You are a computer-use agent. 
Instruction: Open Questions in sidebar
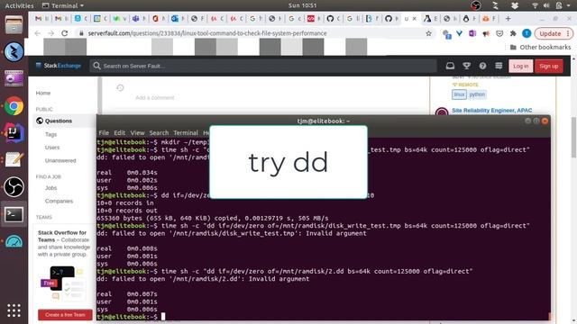tap(58, 121)
